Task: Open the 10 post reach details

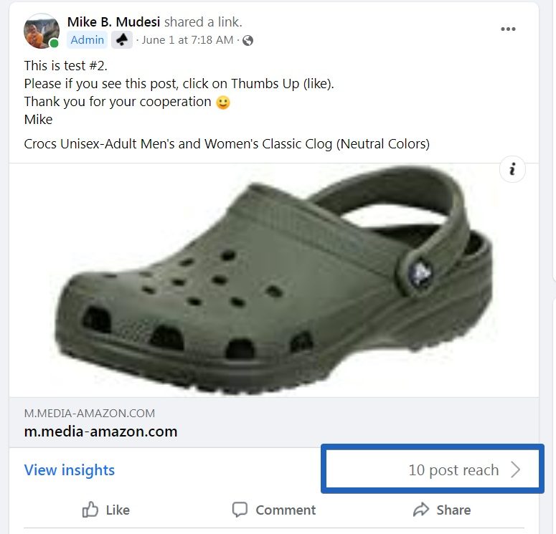Action: tap(453, 470)
